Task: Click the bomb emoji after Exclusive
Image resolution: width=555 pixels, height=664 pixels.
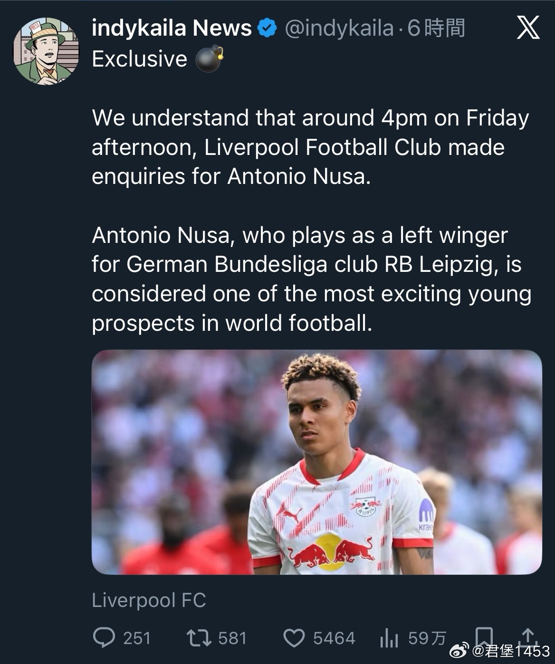Action: coord(209,59)
